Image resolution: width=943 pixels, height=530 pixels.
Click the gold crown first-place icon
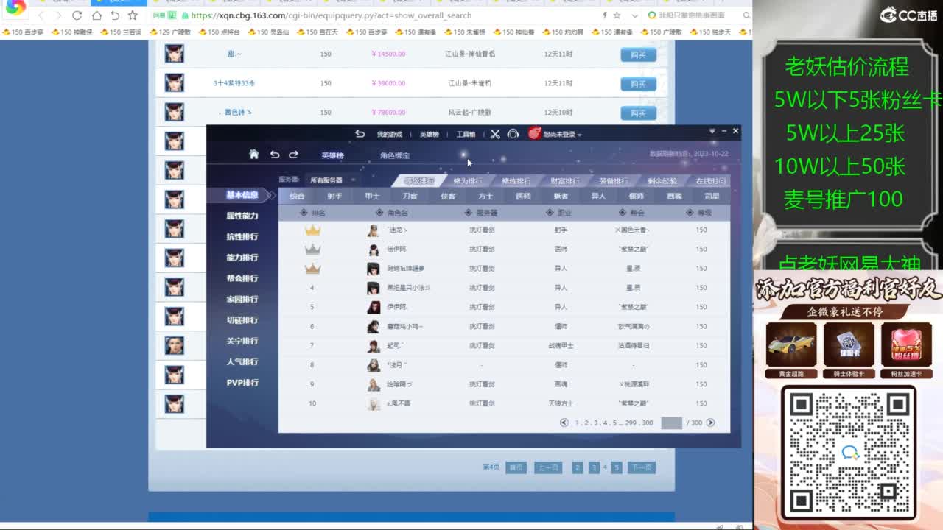(312, 230)
